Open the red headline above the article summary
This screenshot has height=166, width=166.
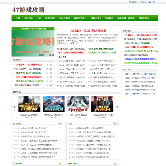point(88,30)
